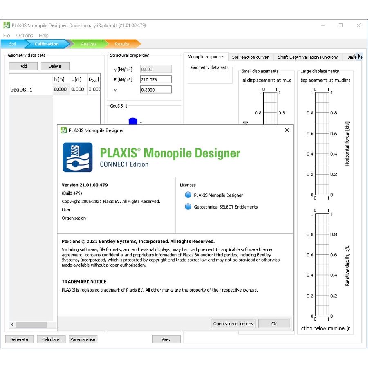Image resolution: width=368 pixels, height=368 pixels.
Task: Open Shaft Depth Variation Functions tab
Action: coord(308,57)
